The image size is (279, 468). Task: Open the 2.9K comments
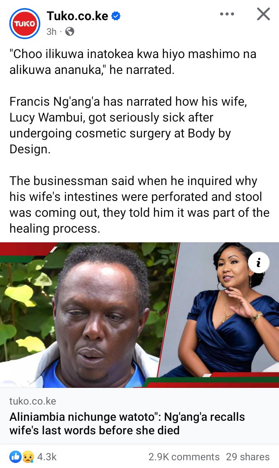click(184, 457)
